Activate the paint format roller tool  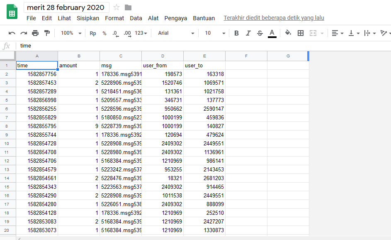pos(47,33)
